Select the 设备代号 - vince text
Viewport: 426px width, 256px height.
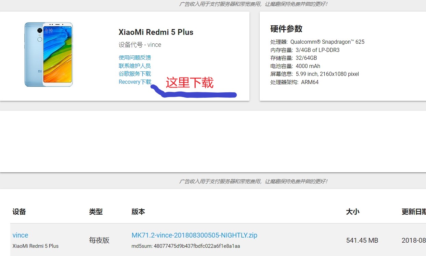140,45
